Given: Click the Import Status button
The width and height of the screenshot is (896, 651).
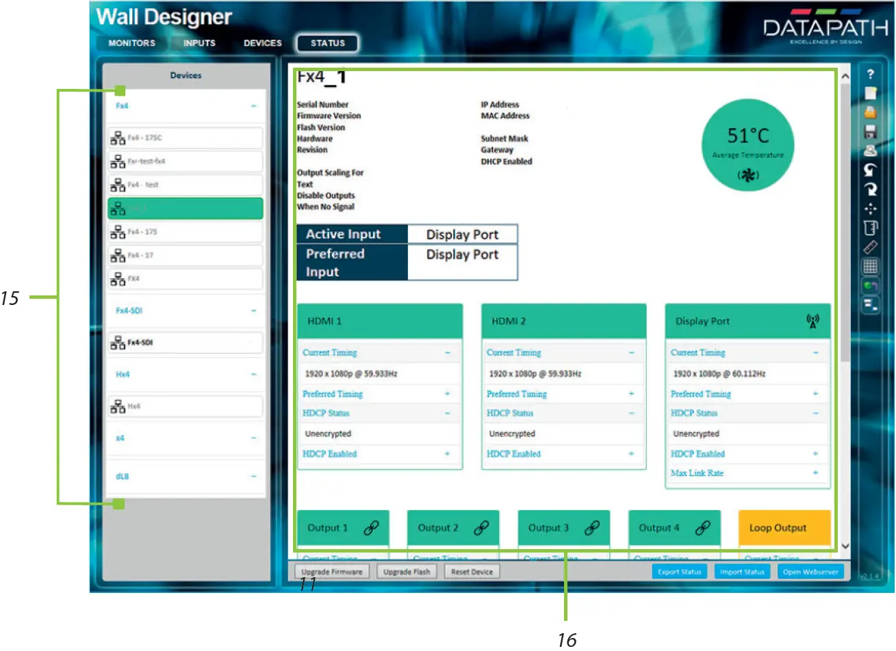Looking at the screenshot, I should tap(742, 572).
